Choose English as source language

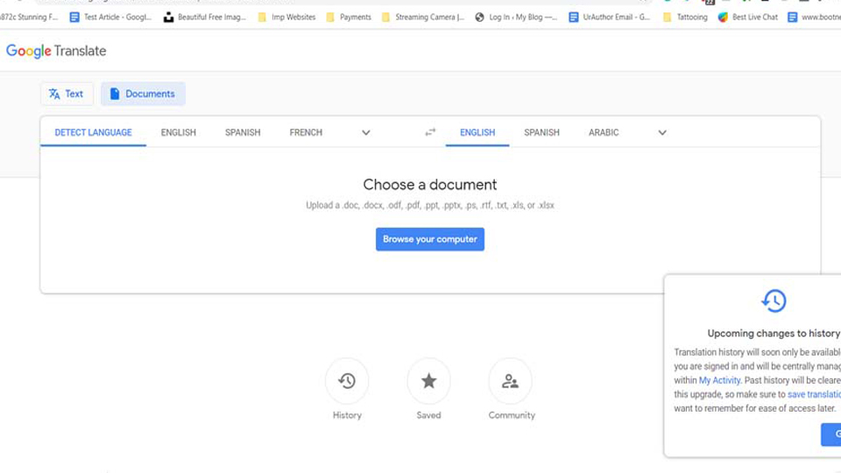[178, 132]
